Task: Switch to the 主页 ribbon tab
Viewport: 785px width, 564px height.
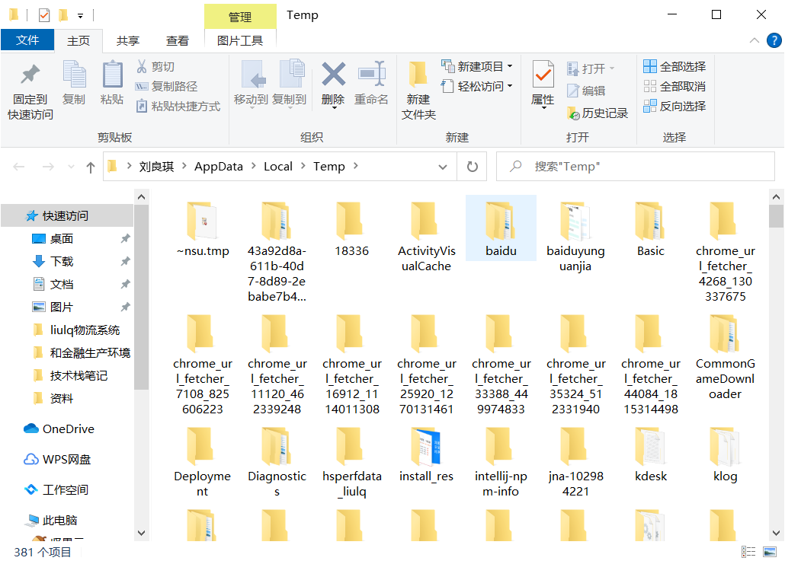Action: [78, 40]
